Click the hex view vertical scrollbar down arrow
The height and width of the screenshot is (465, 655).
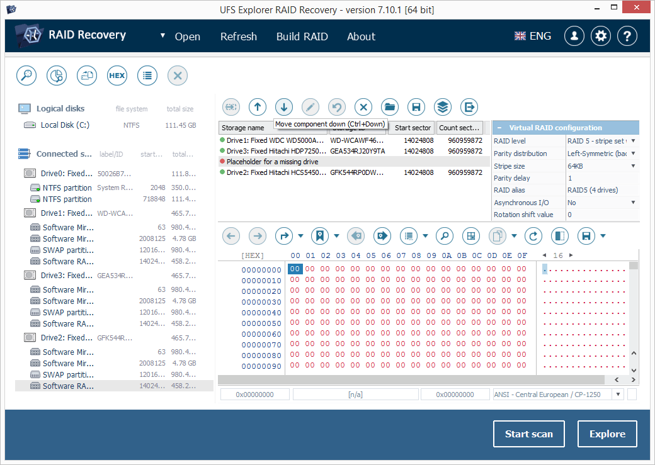click(x=634, y=370)
